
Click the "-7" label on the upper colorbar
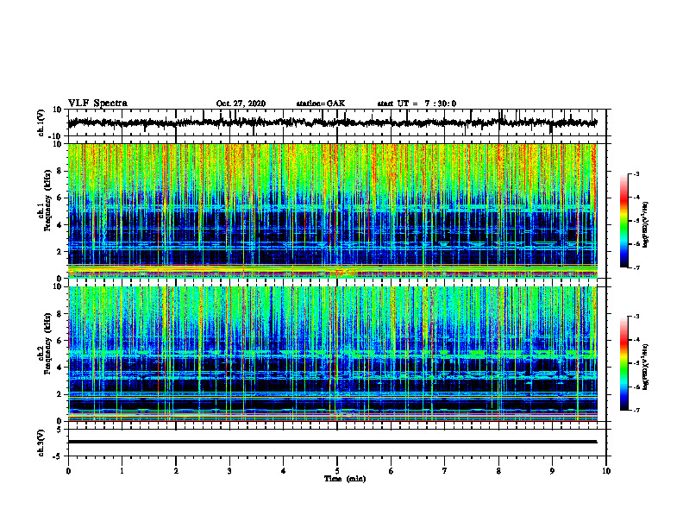click(636, 267)
